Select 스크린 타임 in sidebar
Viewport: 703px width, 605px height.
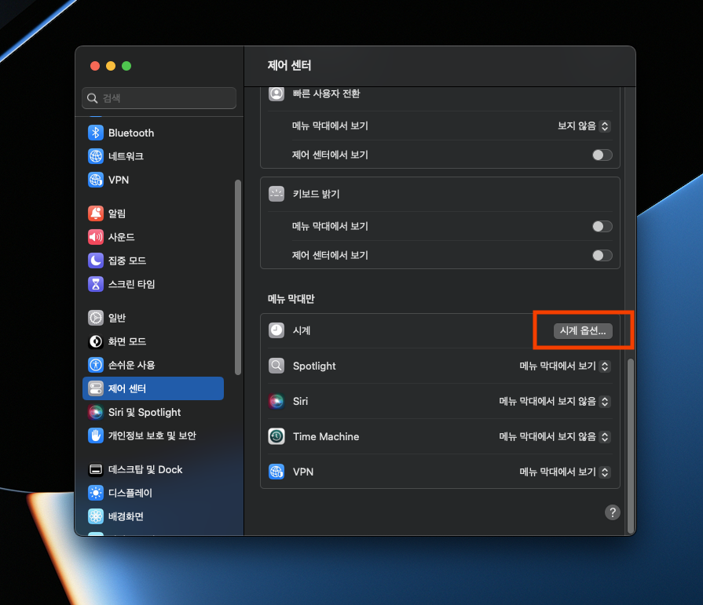(153, 284)
